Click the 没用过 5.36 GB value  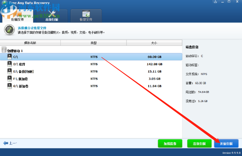click(203, 101)
